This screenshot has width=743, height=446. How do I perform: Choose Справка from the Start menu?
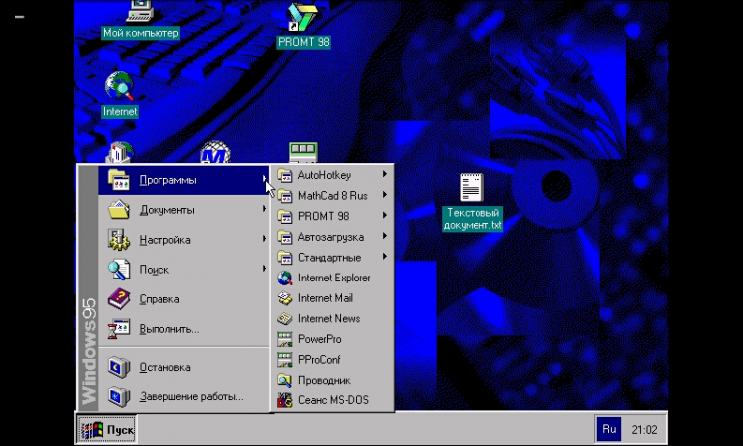click(x=184, y=299)
